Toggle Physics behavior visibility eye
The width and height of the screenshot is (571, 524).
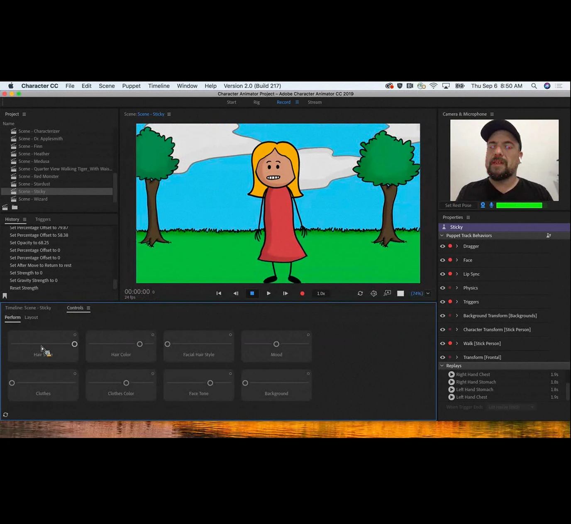coord(443,288)
